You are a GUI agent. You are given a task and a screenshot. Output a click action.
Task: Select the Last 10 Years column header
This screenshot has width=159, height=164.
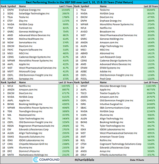[151, 6]
